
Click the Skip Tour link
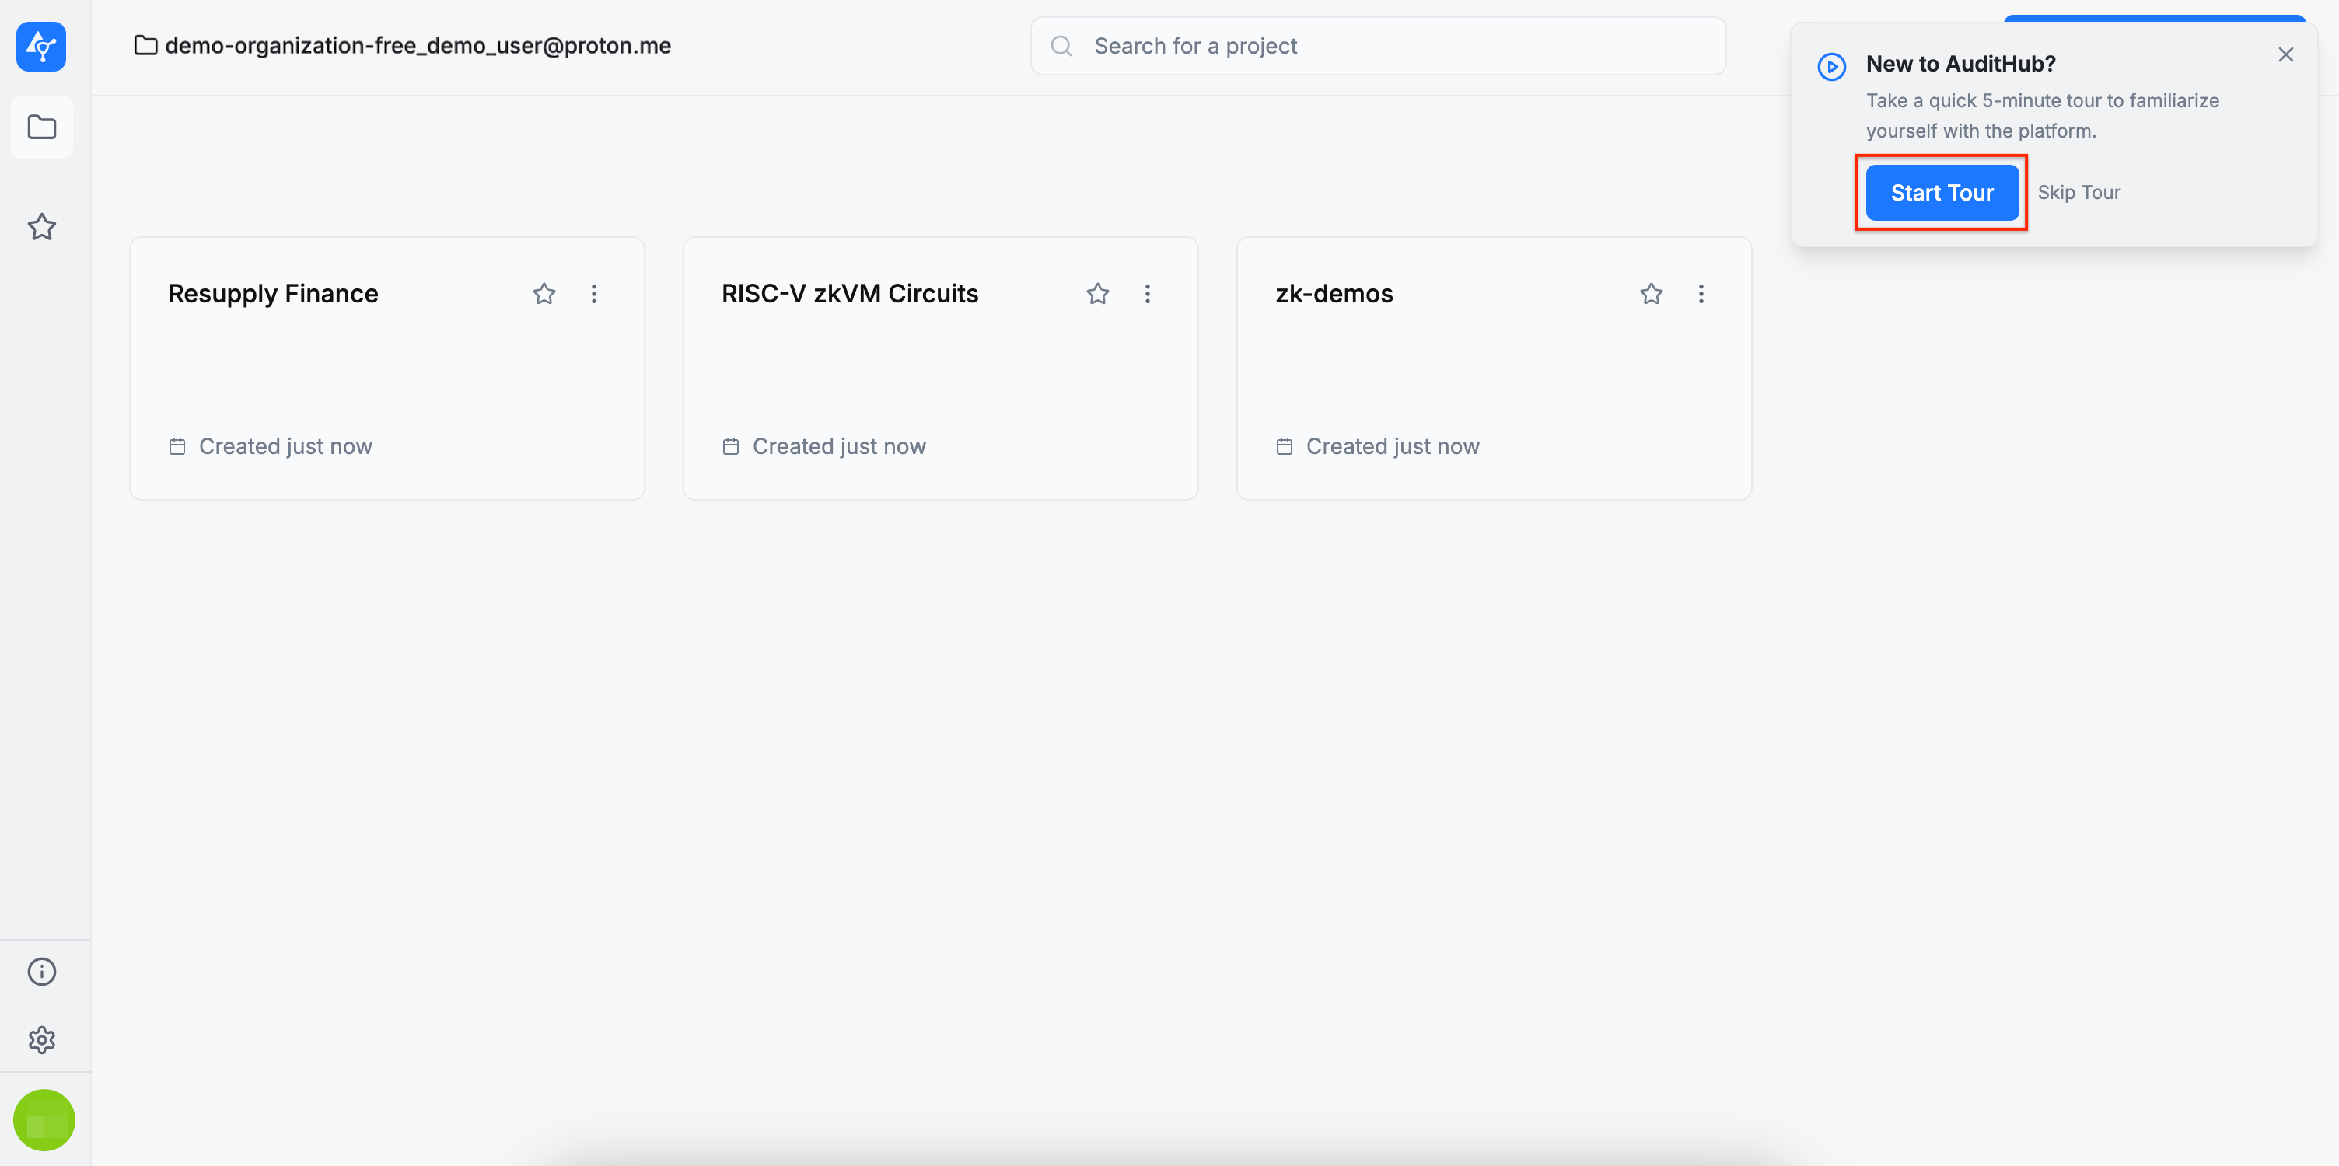[x=2079, y=192]
